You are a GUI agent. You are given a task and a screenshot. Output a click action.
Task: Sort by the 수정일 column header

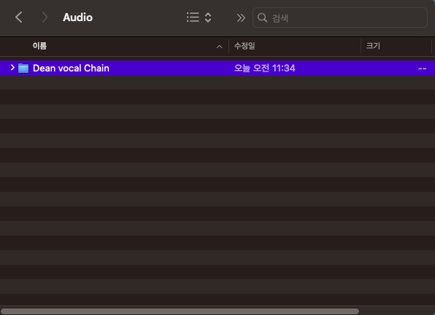(245, 46)
